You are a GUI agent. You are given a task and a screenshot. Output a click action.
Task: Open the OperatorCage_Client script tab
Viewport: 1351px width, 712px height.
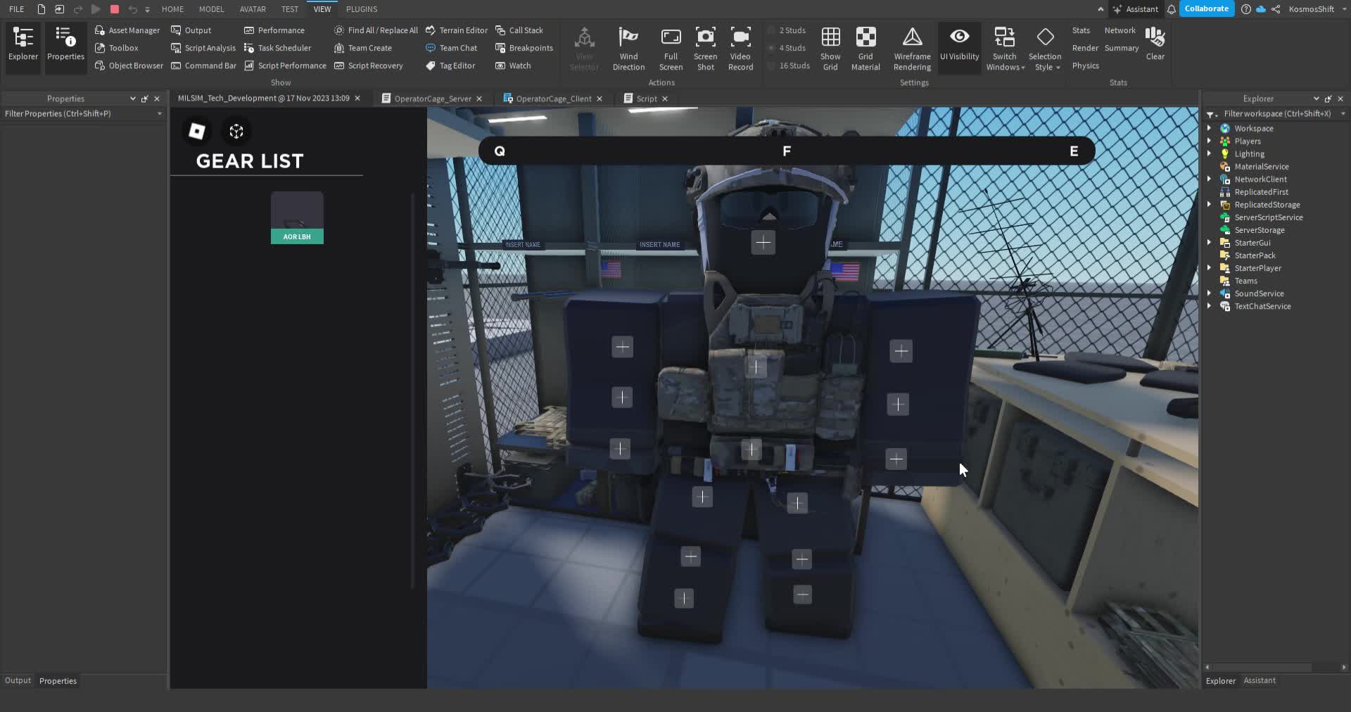point(553,98)
